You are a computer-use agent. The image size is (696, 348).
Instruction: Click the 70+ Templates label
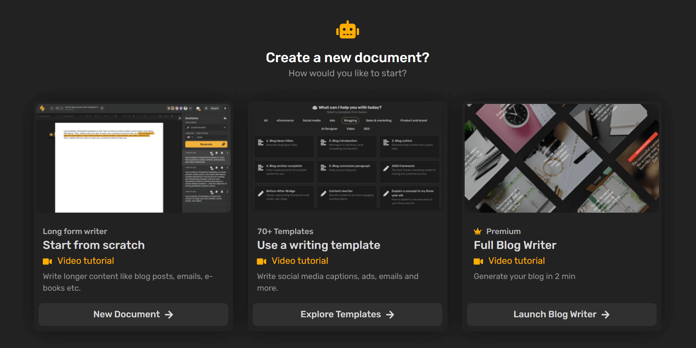285,231
